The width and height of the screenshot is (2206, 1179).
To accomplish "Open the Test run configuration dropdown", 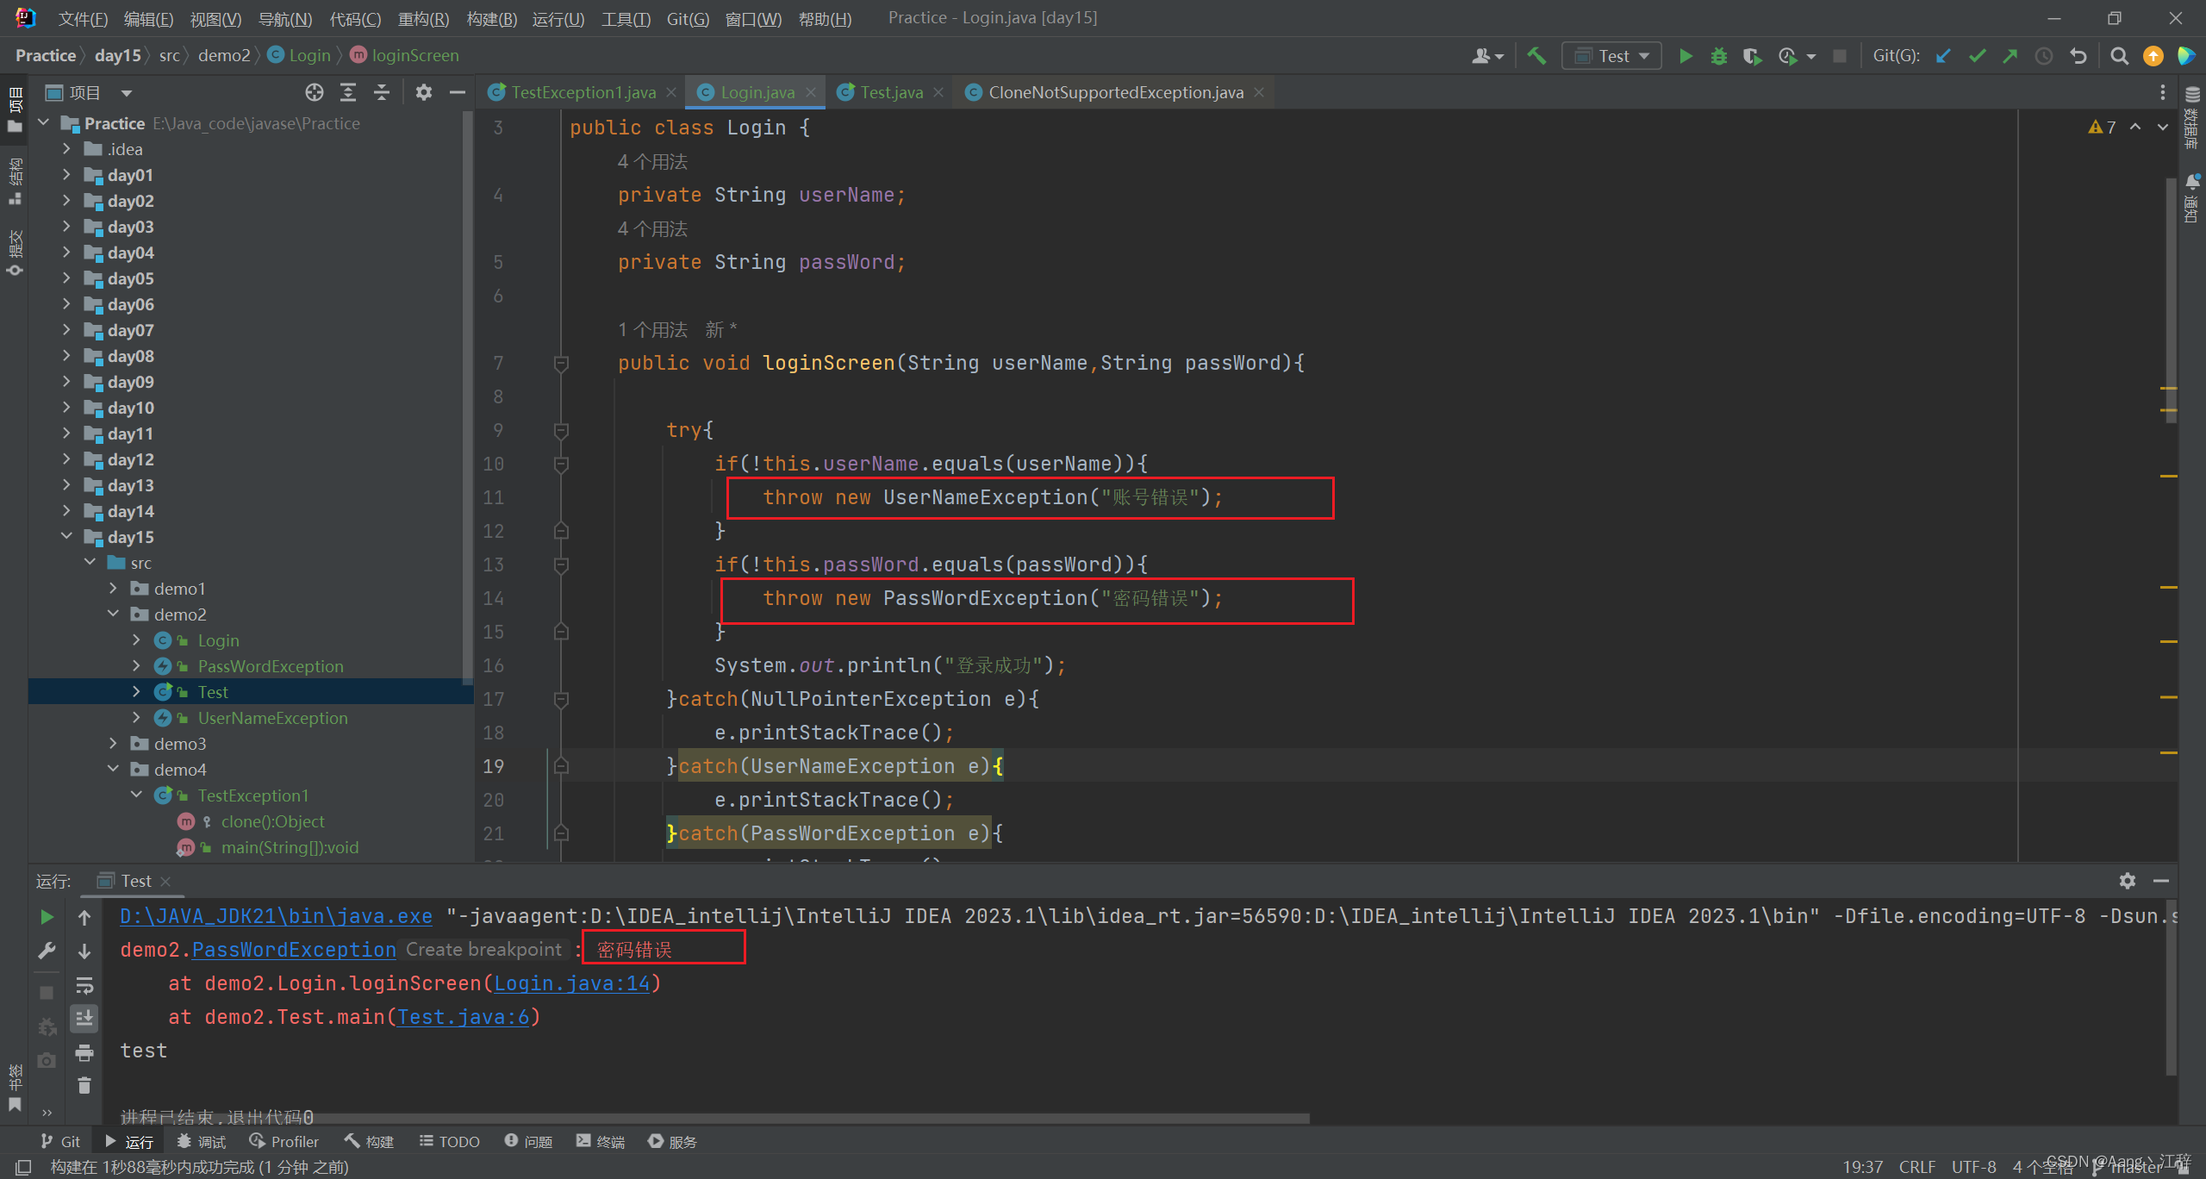I will click(1642, 55).
